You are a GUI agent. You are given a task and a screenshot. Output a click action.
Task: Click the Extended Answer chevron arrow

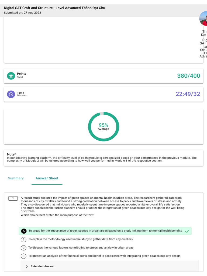click(x=27, y=267)
